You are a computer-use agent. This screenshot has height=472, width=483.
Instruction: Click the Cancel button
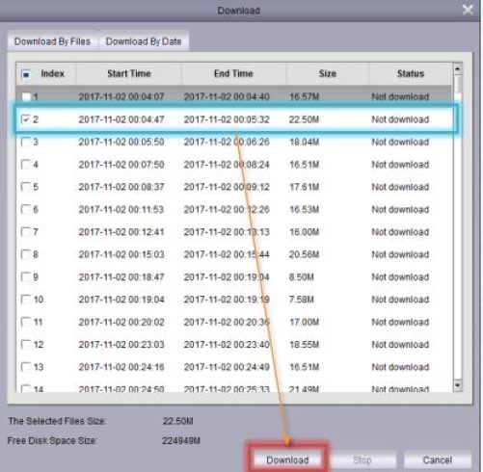coord(438,459)
